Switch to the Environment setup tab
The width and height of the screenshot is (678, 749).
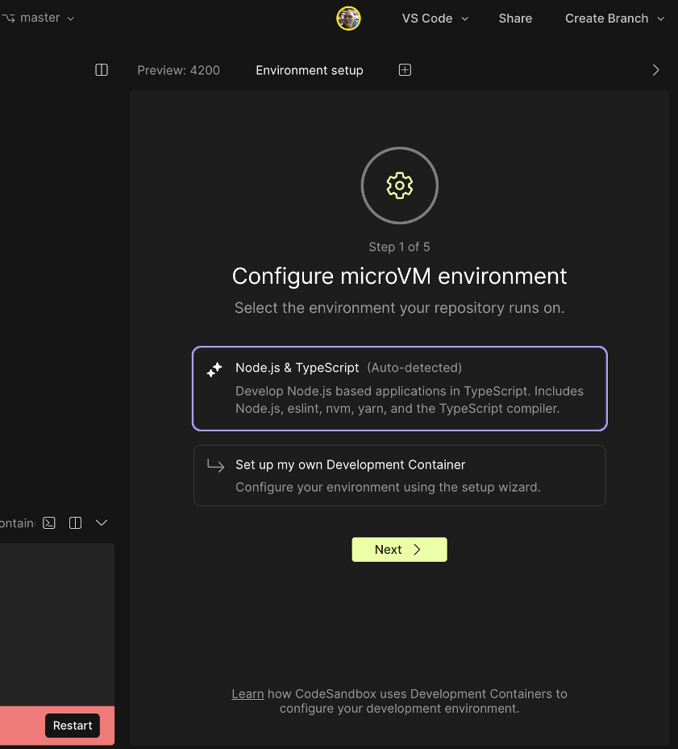[x=309, y=70]
